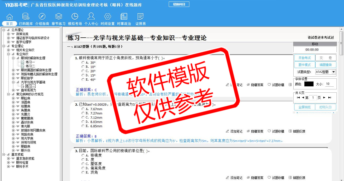Click the black font color swatch
This screenshot has height=181, width=344.
tap(309, 84)
